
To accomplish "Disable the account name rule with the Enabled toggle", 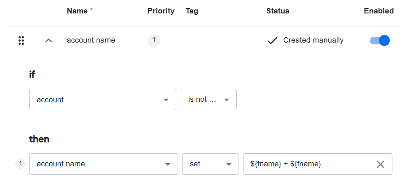I will tap(380, 40).
